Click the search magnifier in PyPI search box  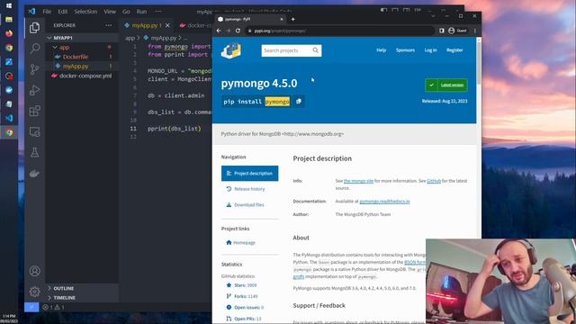316,50
